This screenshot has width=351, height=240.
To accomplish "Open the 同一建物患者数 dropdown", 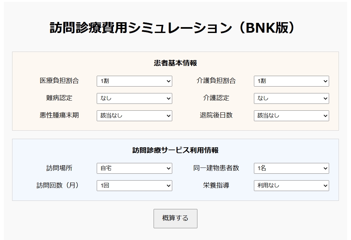I will pos(291,168).
